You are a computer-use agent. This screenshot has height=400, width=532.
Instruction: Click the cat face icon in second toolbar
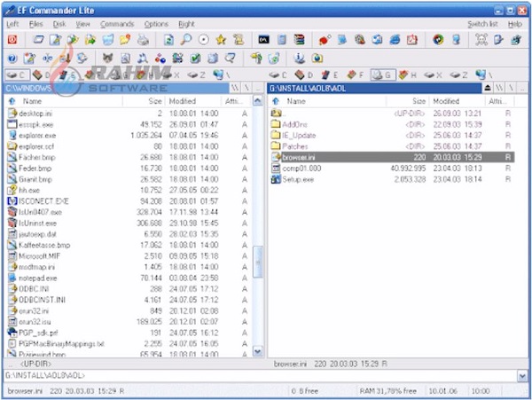(x=107, y=59)
